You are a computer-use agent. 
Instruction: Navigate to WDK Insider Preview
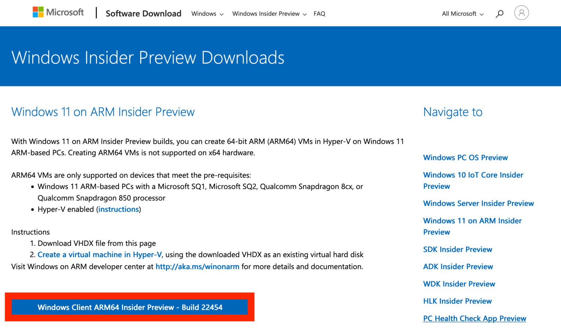point(459,284)
